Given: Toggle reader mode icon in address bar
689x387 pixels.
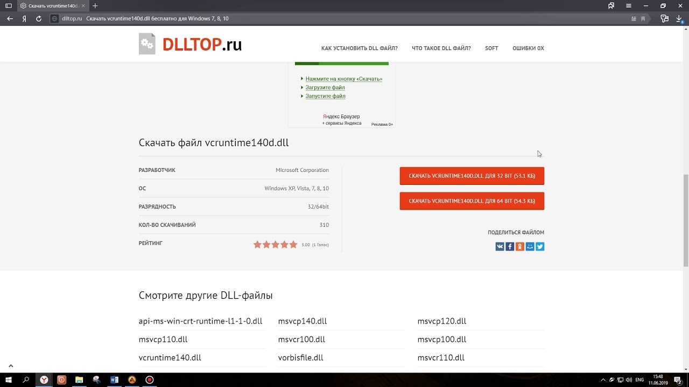Looking at the screenshot, I should pos(634,18).
